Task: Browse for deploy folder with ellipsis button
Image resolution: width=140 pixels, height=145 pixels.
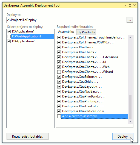Action: (130, 20)
